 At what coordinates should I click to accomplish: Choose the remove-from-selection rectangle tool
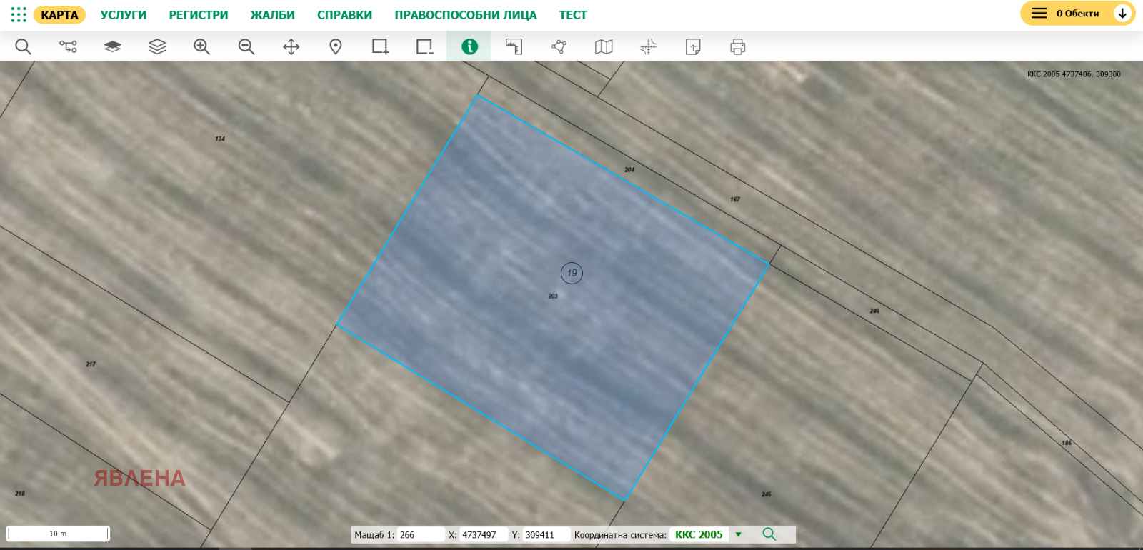click(425, 47)
